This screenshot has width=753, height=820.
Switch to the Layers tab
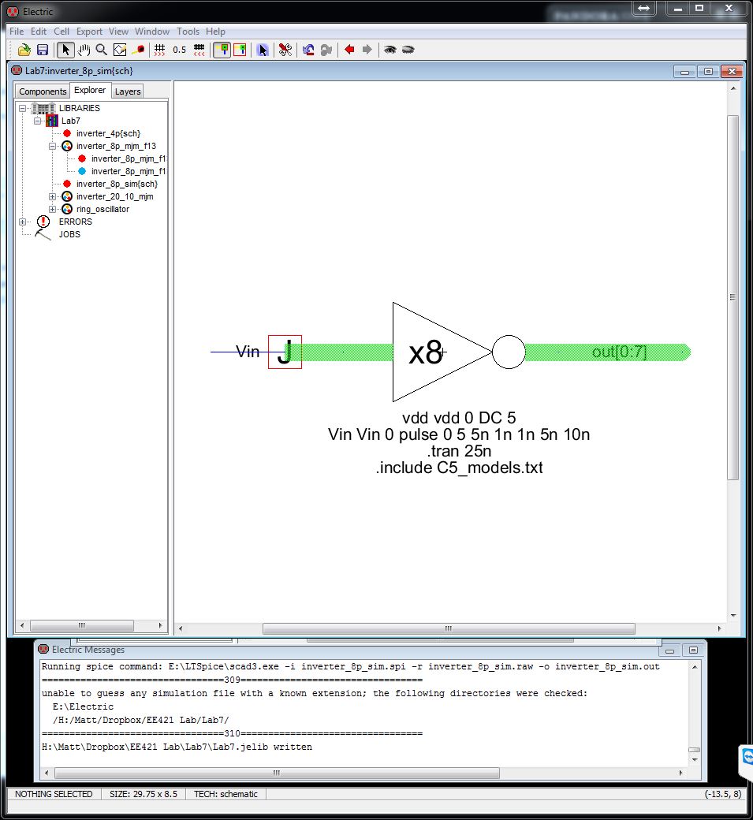point(127,91)
